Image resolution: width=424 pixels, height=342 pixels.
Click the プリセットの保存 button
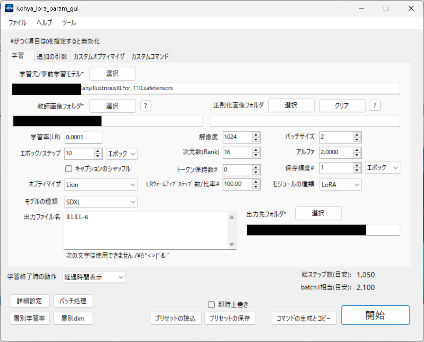click(230, 318)
